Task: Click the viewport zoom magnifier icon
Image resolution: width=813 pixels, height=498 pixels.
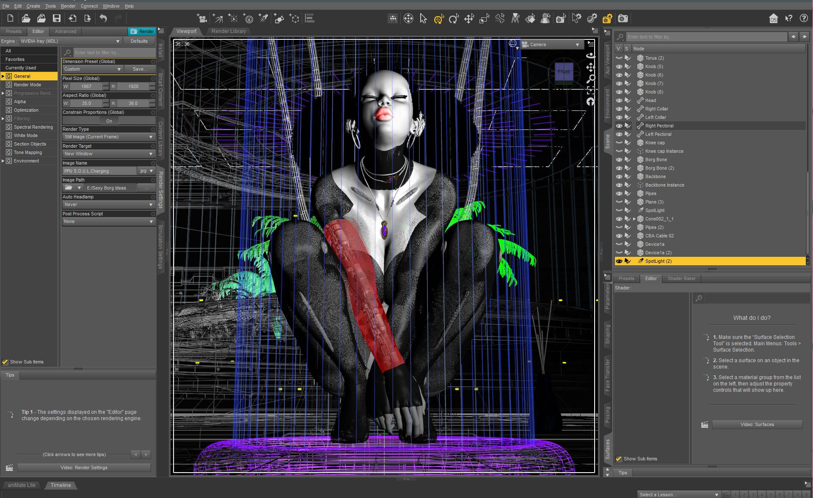Action: click(590, 79)
